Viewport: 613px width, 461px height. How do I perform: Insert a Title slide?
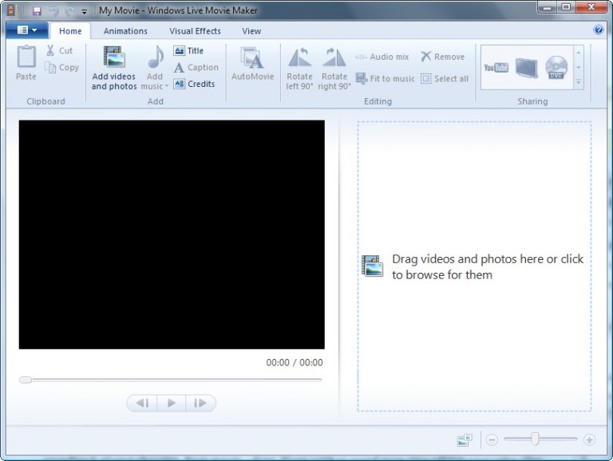click(x=188, y=50)
